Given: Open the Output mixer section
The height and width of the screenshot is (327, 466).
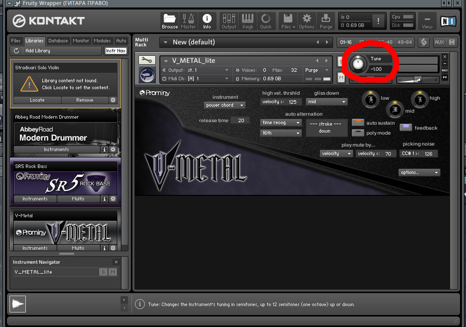Looking at the screenshot, I should pos(229,21).
